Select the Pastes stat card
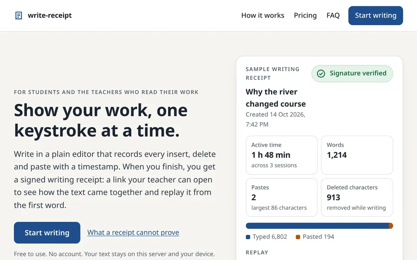Viewport: 417px width, 260px height. coord(281,198)
